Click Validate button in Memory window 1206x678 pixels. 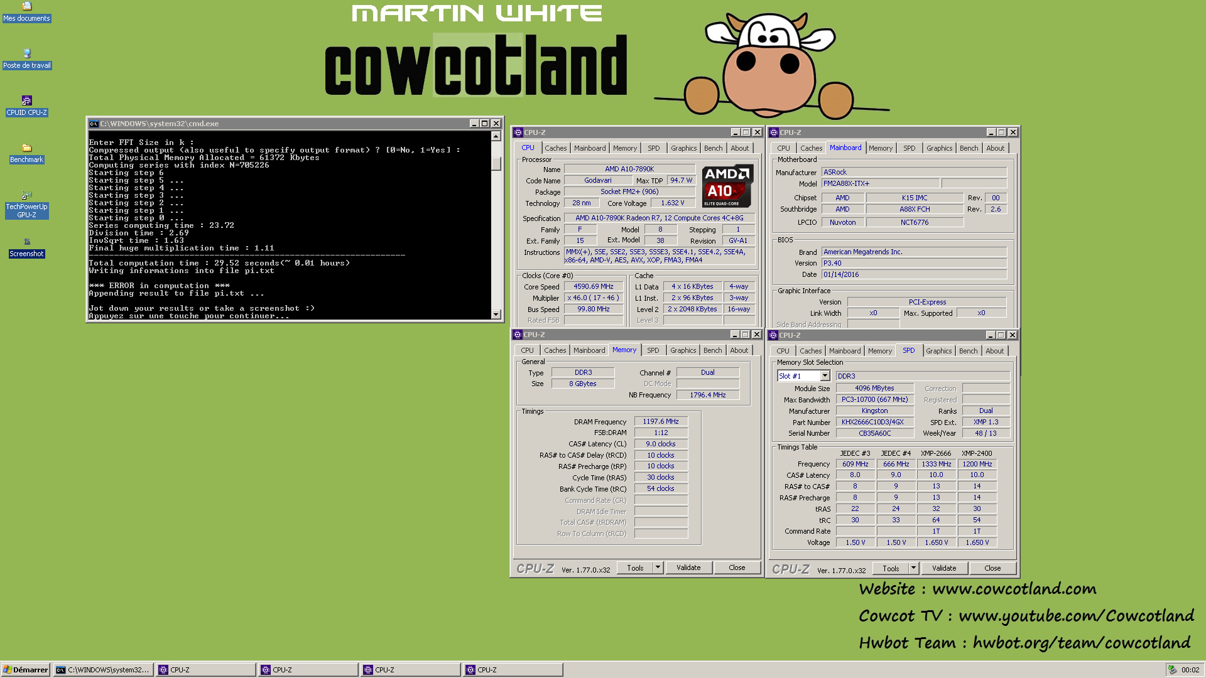click(x=688, y=568)
